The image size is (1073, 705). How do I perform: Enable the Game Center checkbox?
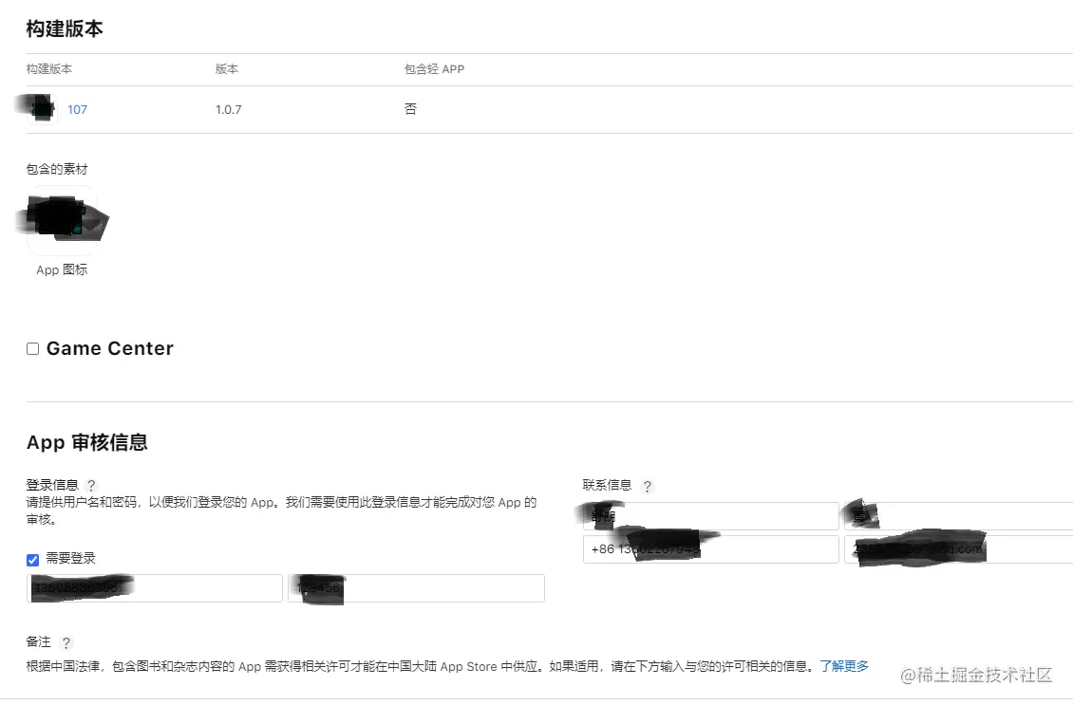tap(33, 349)
